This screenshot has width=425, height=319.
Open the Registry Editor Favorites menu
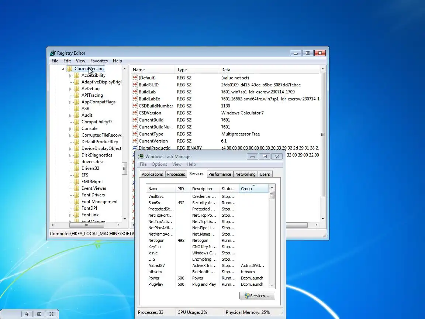pyautogui.click(x=99, y=61)
